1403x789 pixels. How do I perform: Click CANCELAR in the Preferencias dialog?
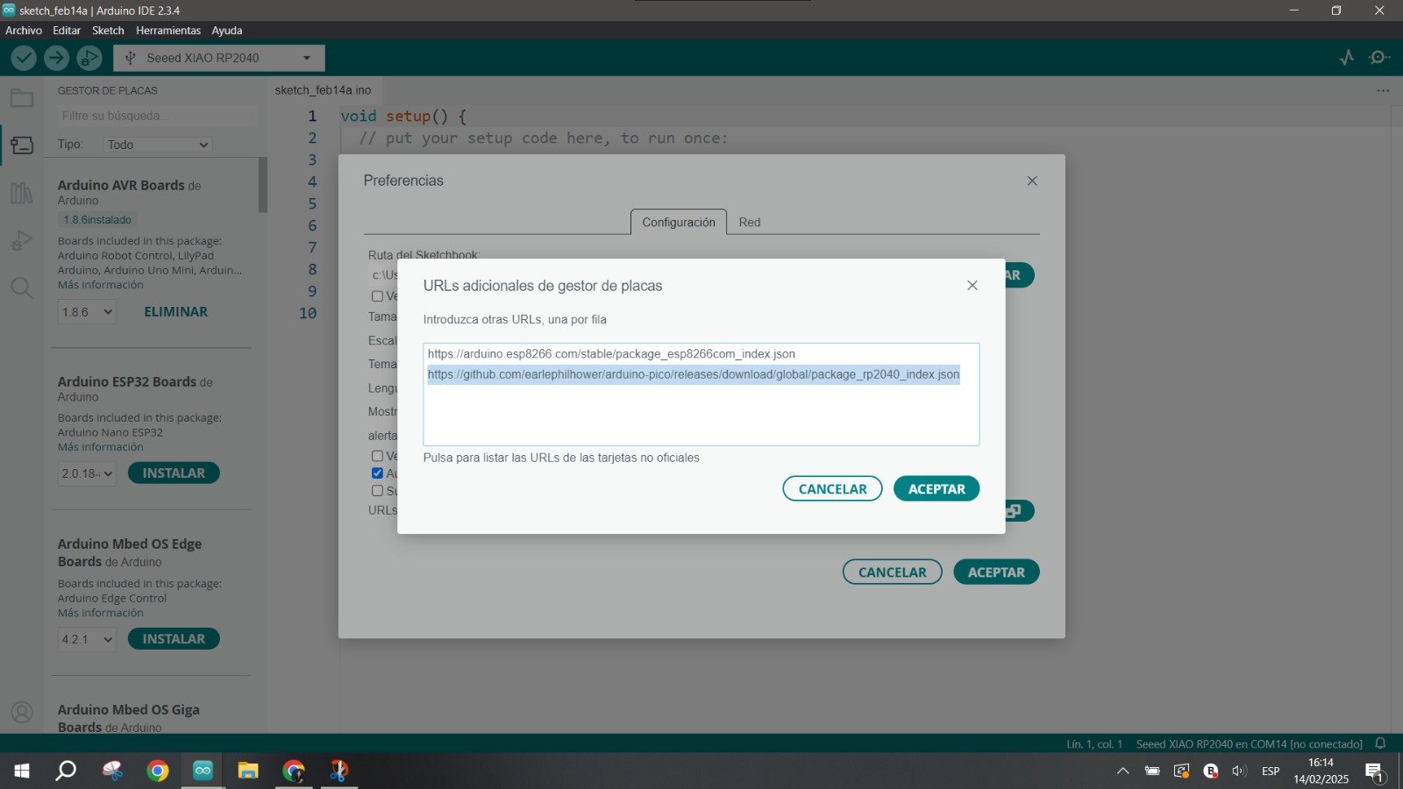pos(892,572)
